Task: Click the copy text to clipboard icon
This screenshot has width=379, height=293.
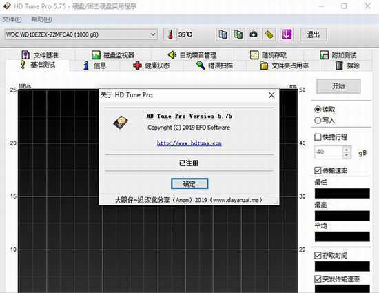Action: tap(223, 34)
